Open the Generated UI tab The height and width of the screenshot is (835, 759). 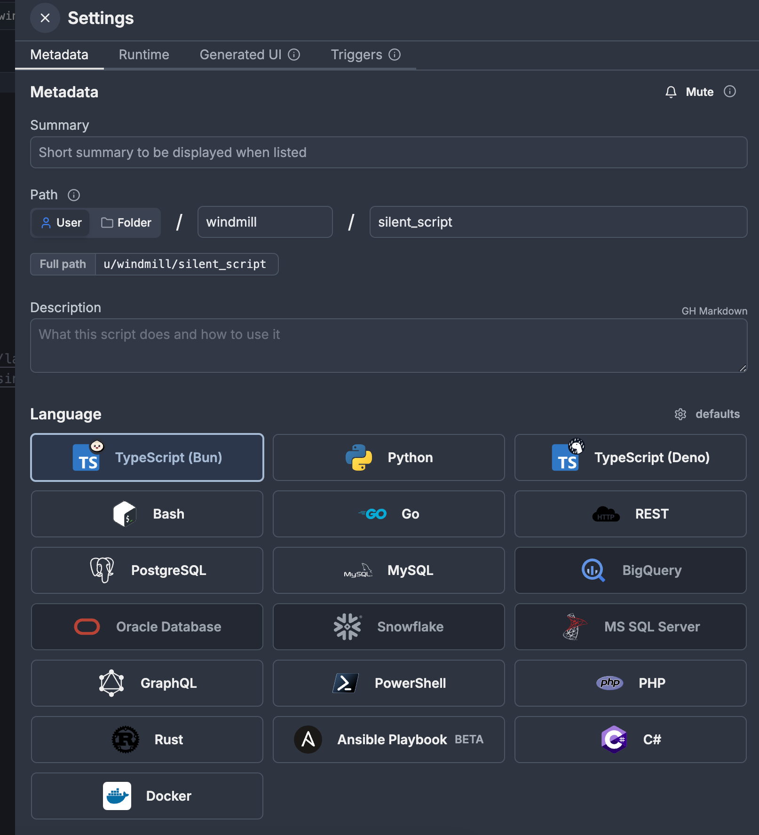coord(250,55)
